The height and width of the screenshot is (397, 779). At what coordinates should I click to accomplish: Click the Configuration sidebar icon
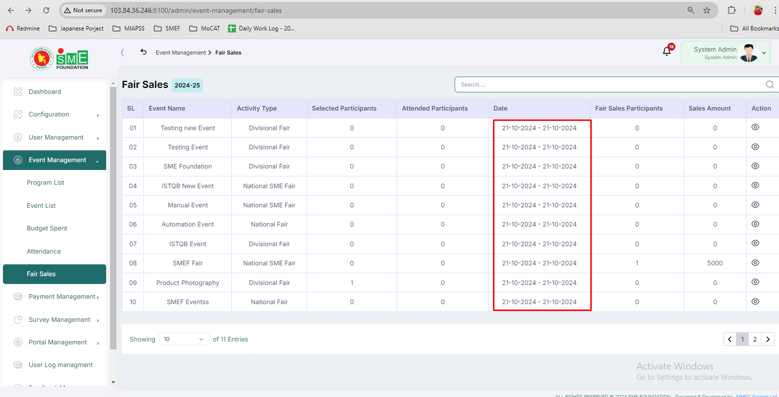[x=18, y=114]
